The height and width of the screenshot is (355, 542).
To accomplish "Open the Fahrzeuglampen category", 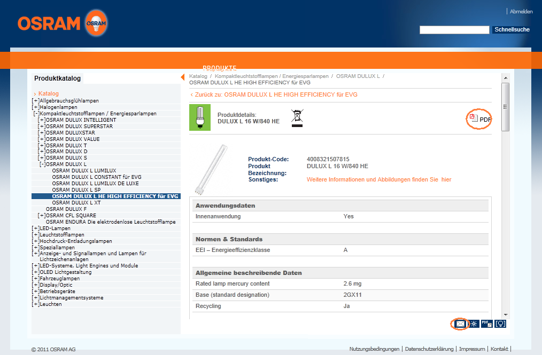I will point(60,278).
